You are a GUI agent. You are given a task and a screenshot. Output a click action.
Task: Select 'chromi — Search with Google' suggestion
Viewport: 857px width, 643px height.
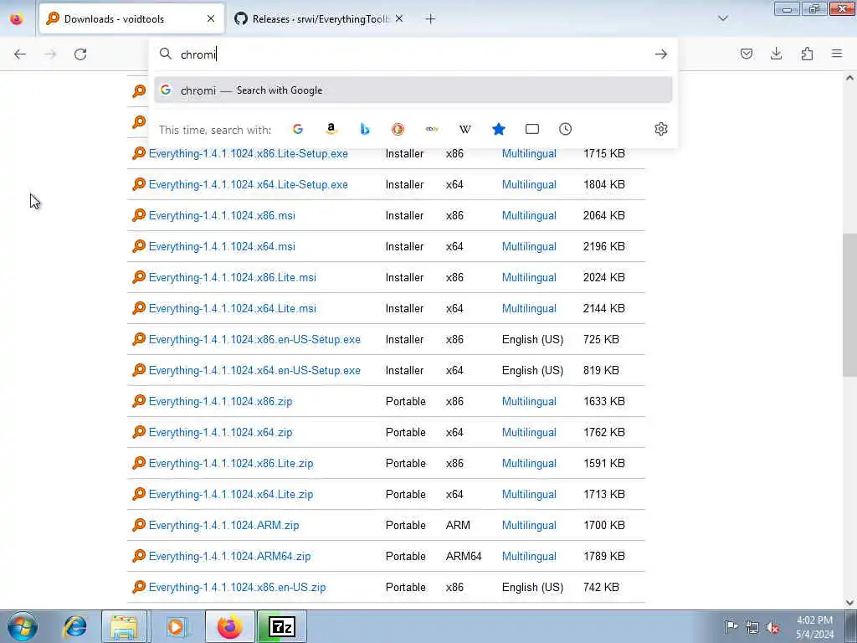click(413, 90)
